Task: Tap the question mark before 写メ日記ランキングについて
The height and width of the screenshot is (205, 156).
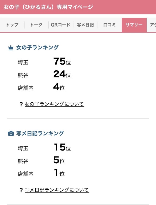Action: [x=21, y=190]
